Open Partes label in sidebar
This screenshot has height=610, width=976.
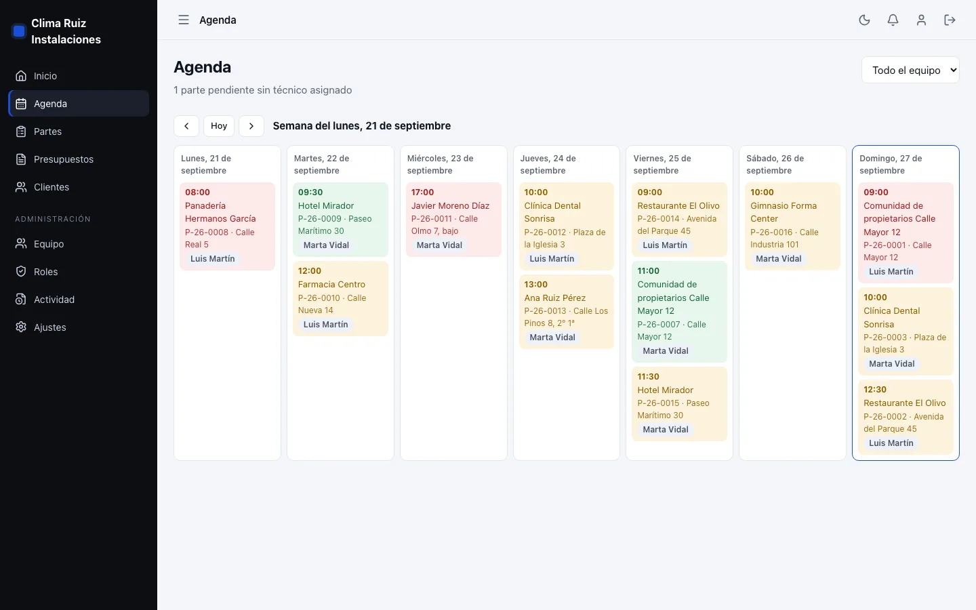coord(47,131)
